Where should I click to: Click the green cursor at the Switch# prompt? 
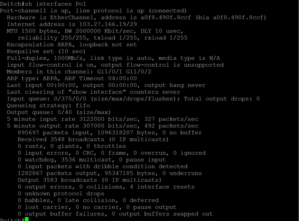[x=27, y=219]
